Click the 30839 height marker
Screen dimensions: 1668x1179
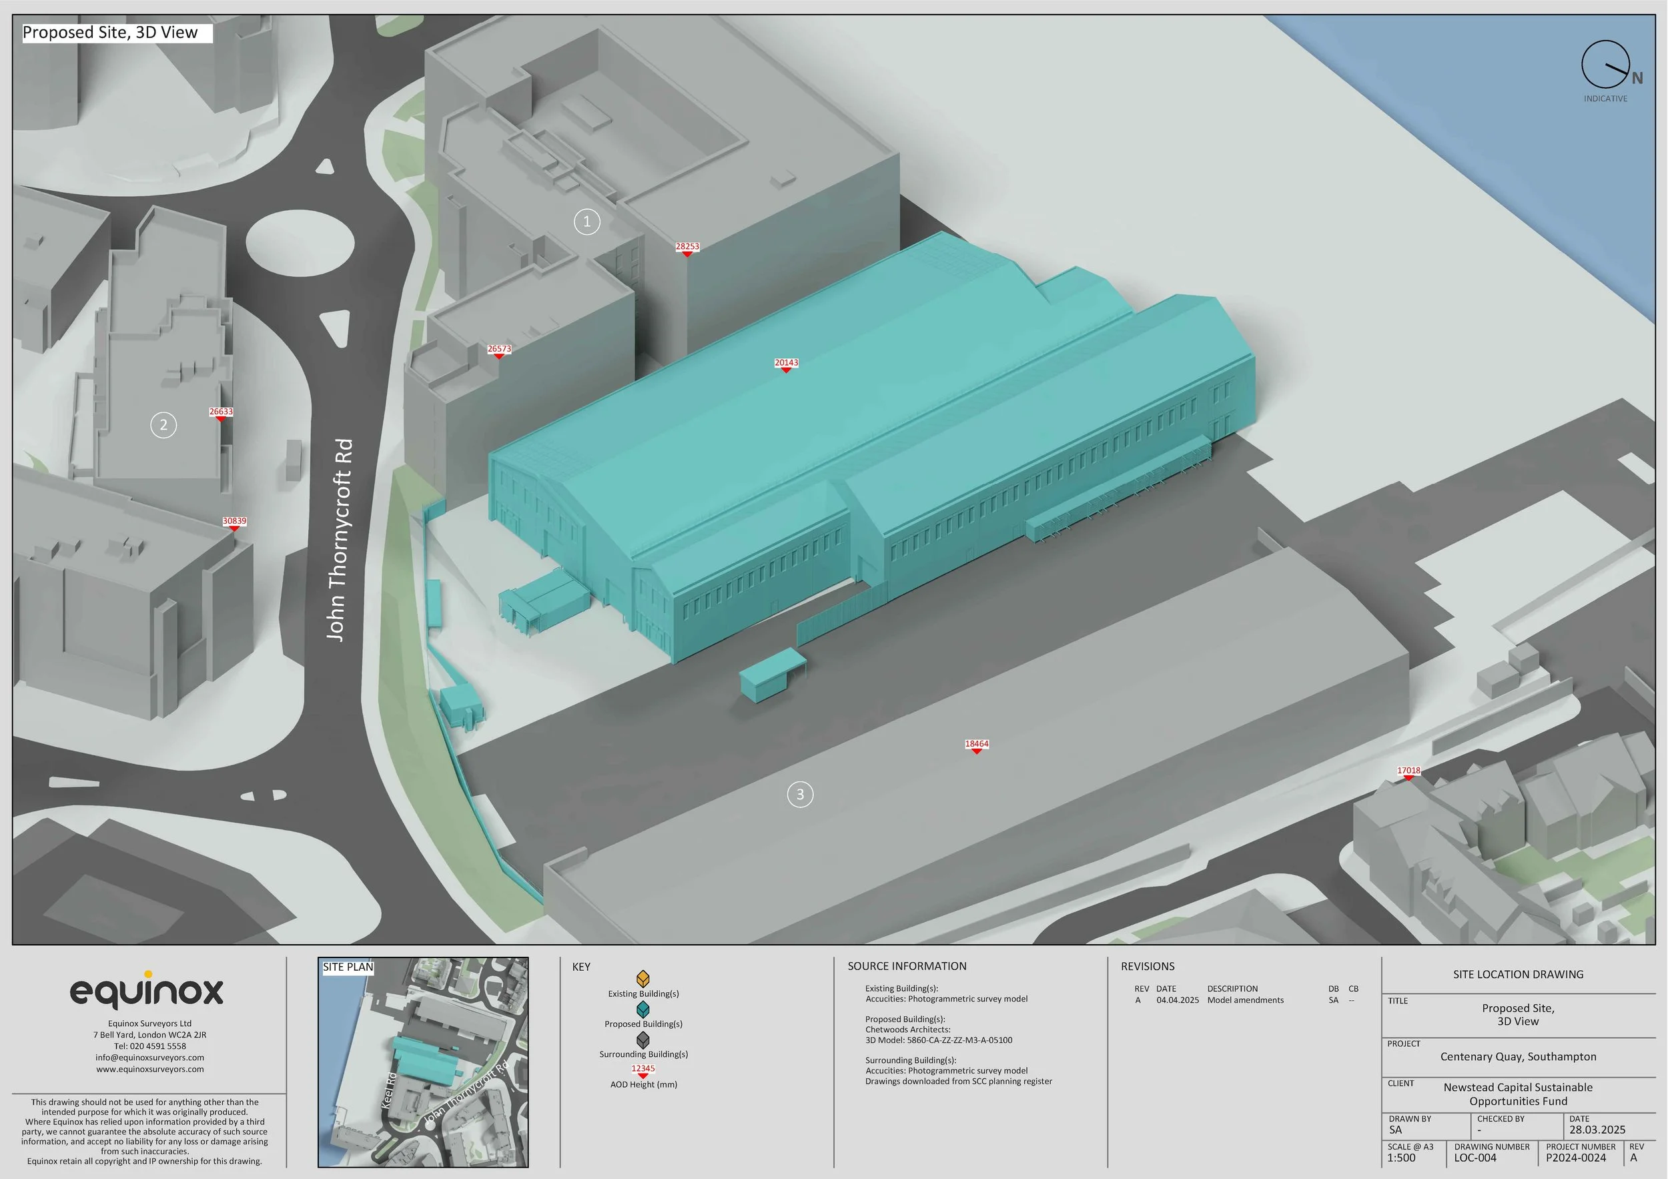click(234, 522)
